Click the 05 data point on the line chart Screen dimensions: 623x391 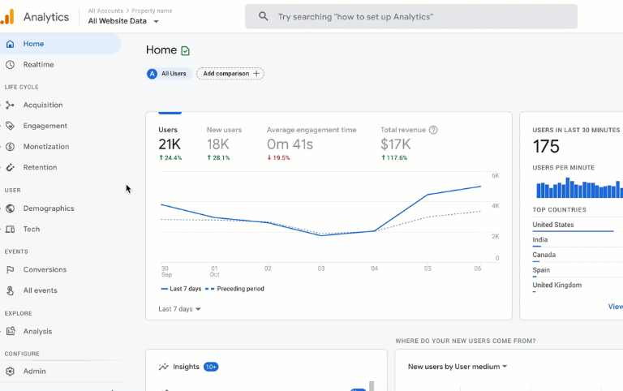pyautogui.click(x=428, y=195)
